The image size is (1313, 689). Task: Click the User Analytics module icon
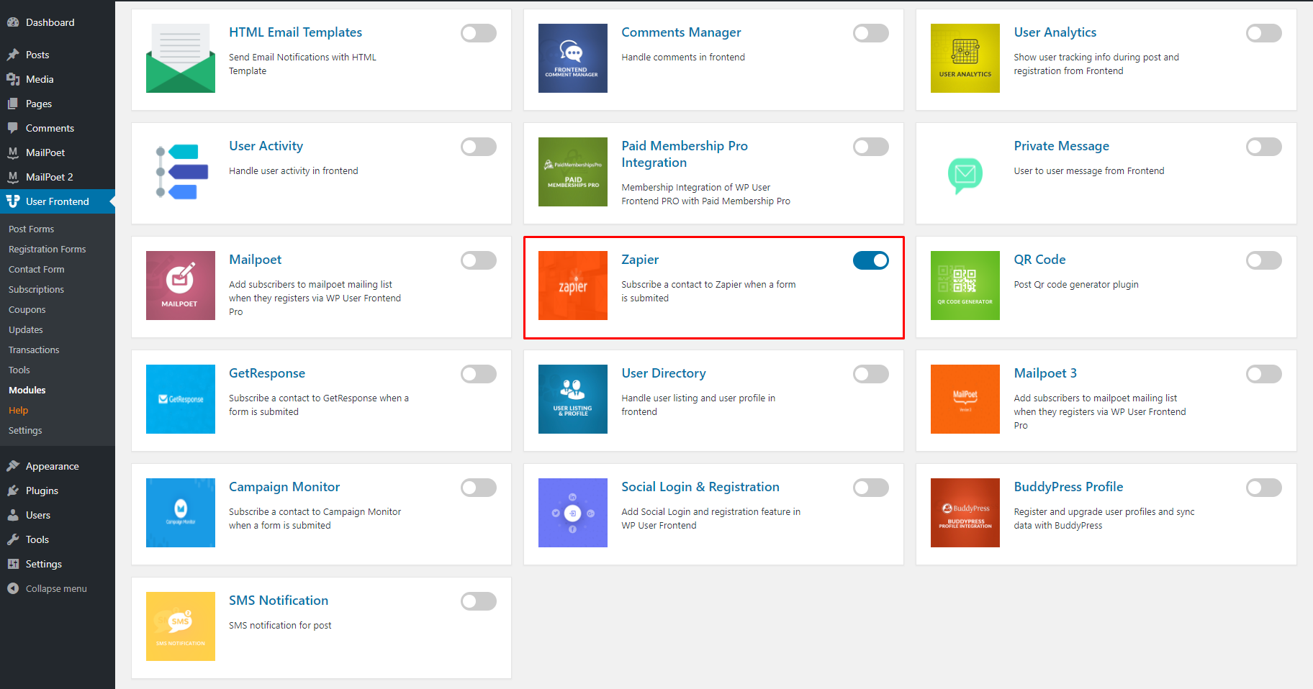pos(965,58)
